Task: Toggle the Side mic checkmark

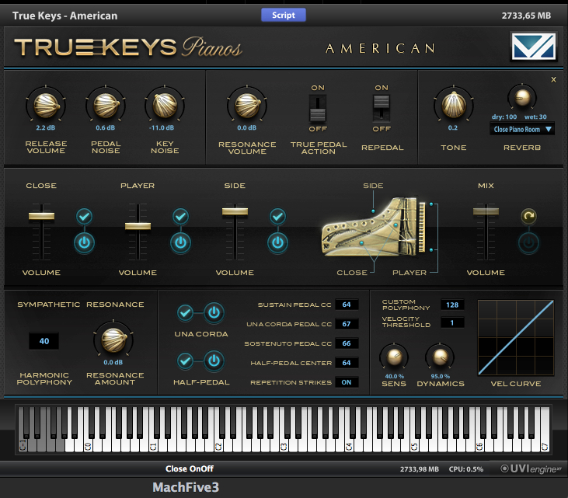Action: (x=278, y=216)
